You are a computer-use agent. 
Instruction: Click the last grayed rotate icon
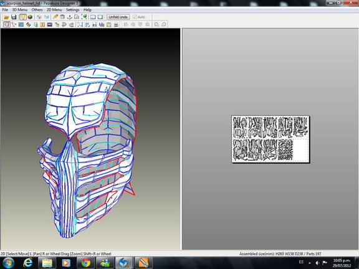point(164,24)
